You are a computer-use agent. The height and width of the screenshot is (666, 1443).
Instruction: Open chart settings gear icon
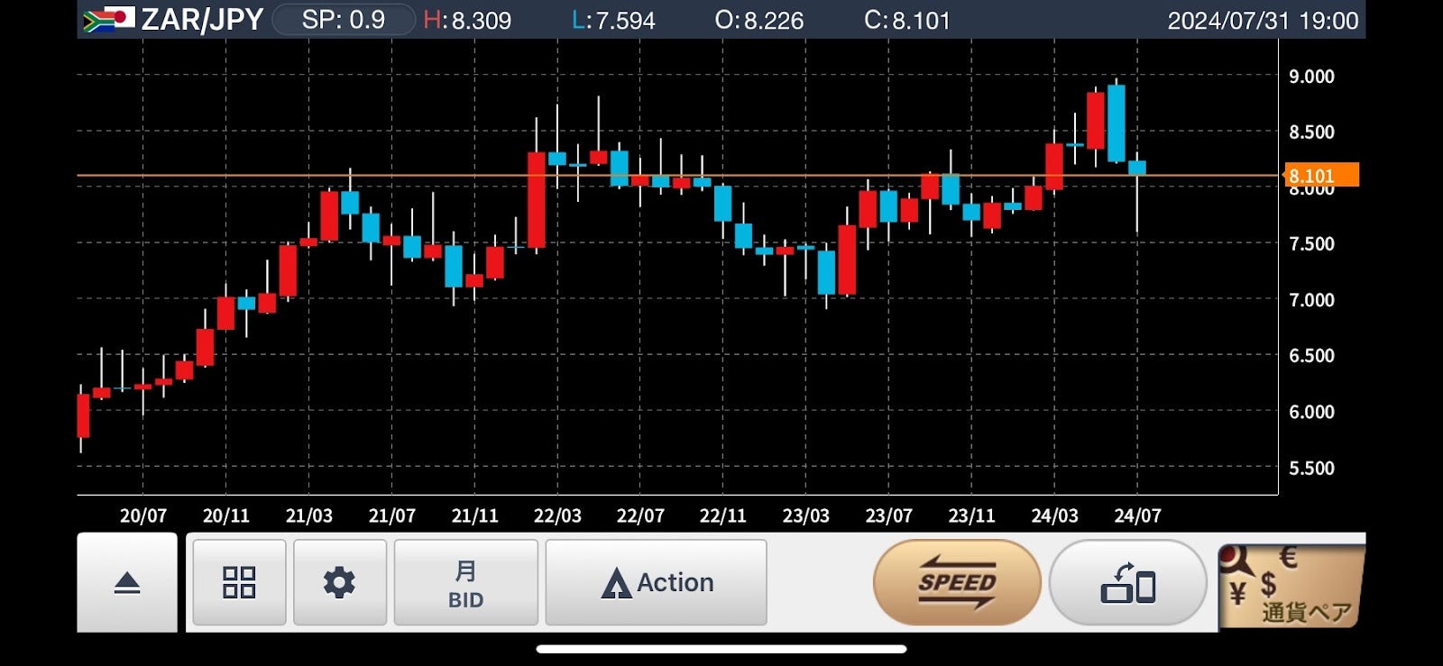tap(340, 582)
